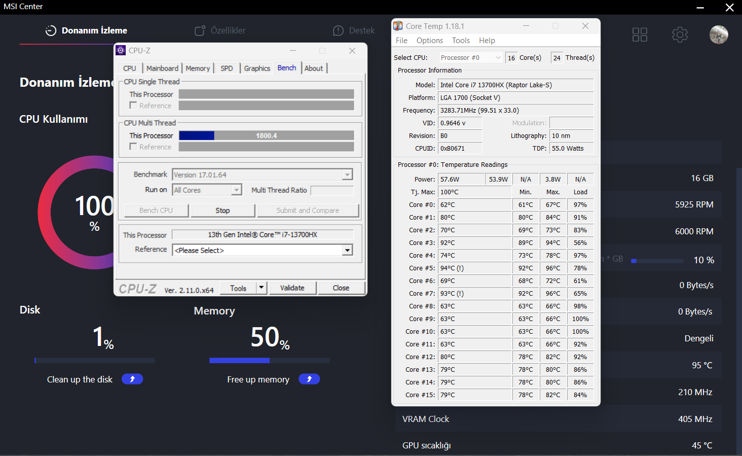The width and height of the screenshot is (742, 456).
Task: Click the Multi Thread Ratio field
Action: coord(332,190)
